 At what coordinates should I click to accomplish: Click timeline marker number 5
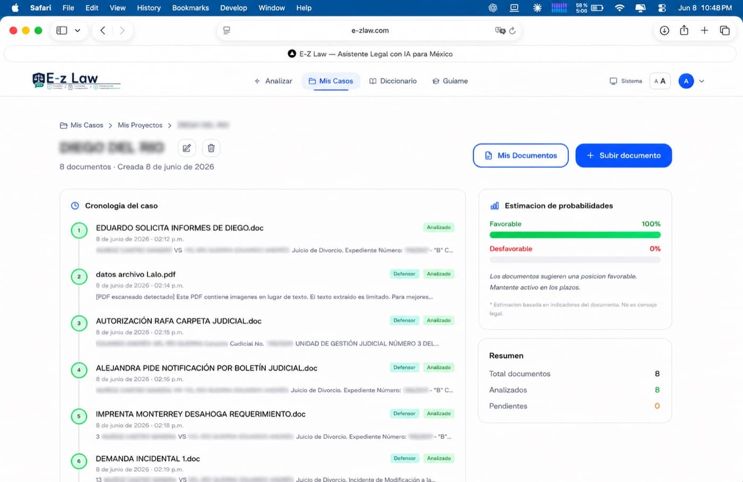[x=79, y=416]
